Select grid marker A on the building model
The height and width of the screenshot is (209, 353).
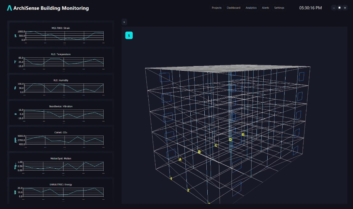180,160
